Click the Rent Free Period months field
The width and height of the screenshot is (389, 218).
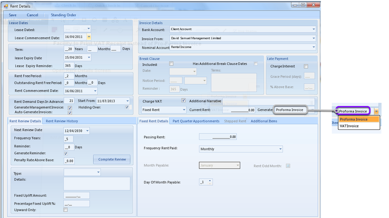[x=69, y=76]
